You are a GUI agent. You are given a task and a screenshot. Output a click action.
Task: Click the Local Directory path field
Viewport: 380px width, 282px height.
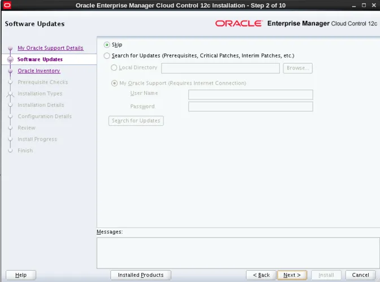tap(221, 68)
